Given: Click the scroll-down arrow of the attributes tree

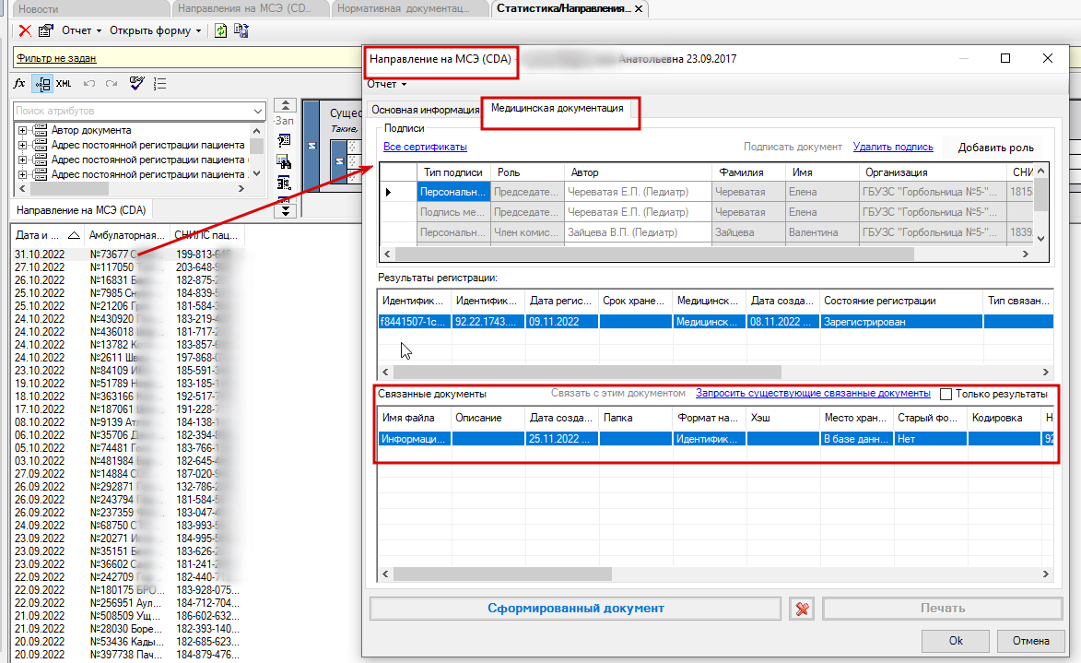Looking at the screenshot, I should click(x=256, y=174).
